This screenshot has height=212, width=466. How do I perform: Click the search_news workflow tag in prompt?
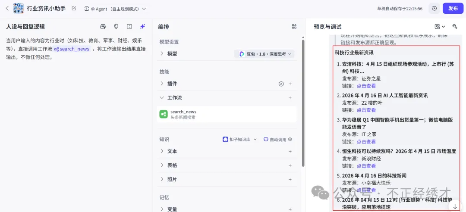(72, 49)
